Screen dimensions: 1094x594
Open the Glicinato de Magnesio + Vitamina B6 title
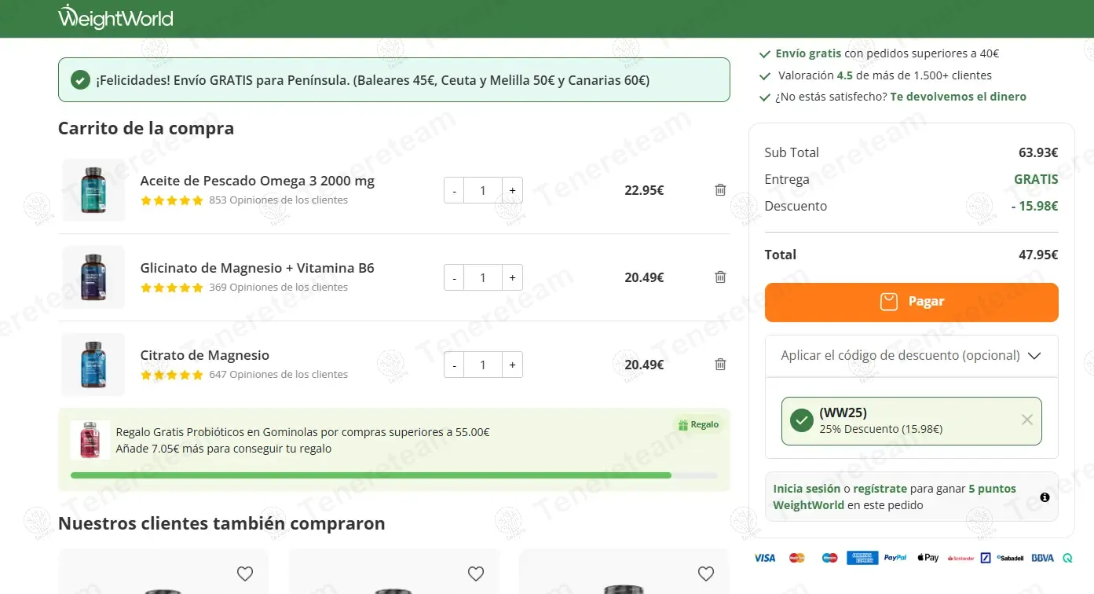pyautogui.click(x=257, y=268)
